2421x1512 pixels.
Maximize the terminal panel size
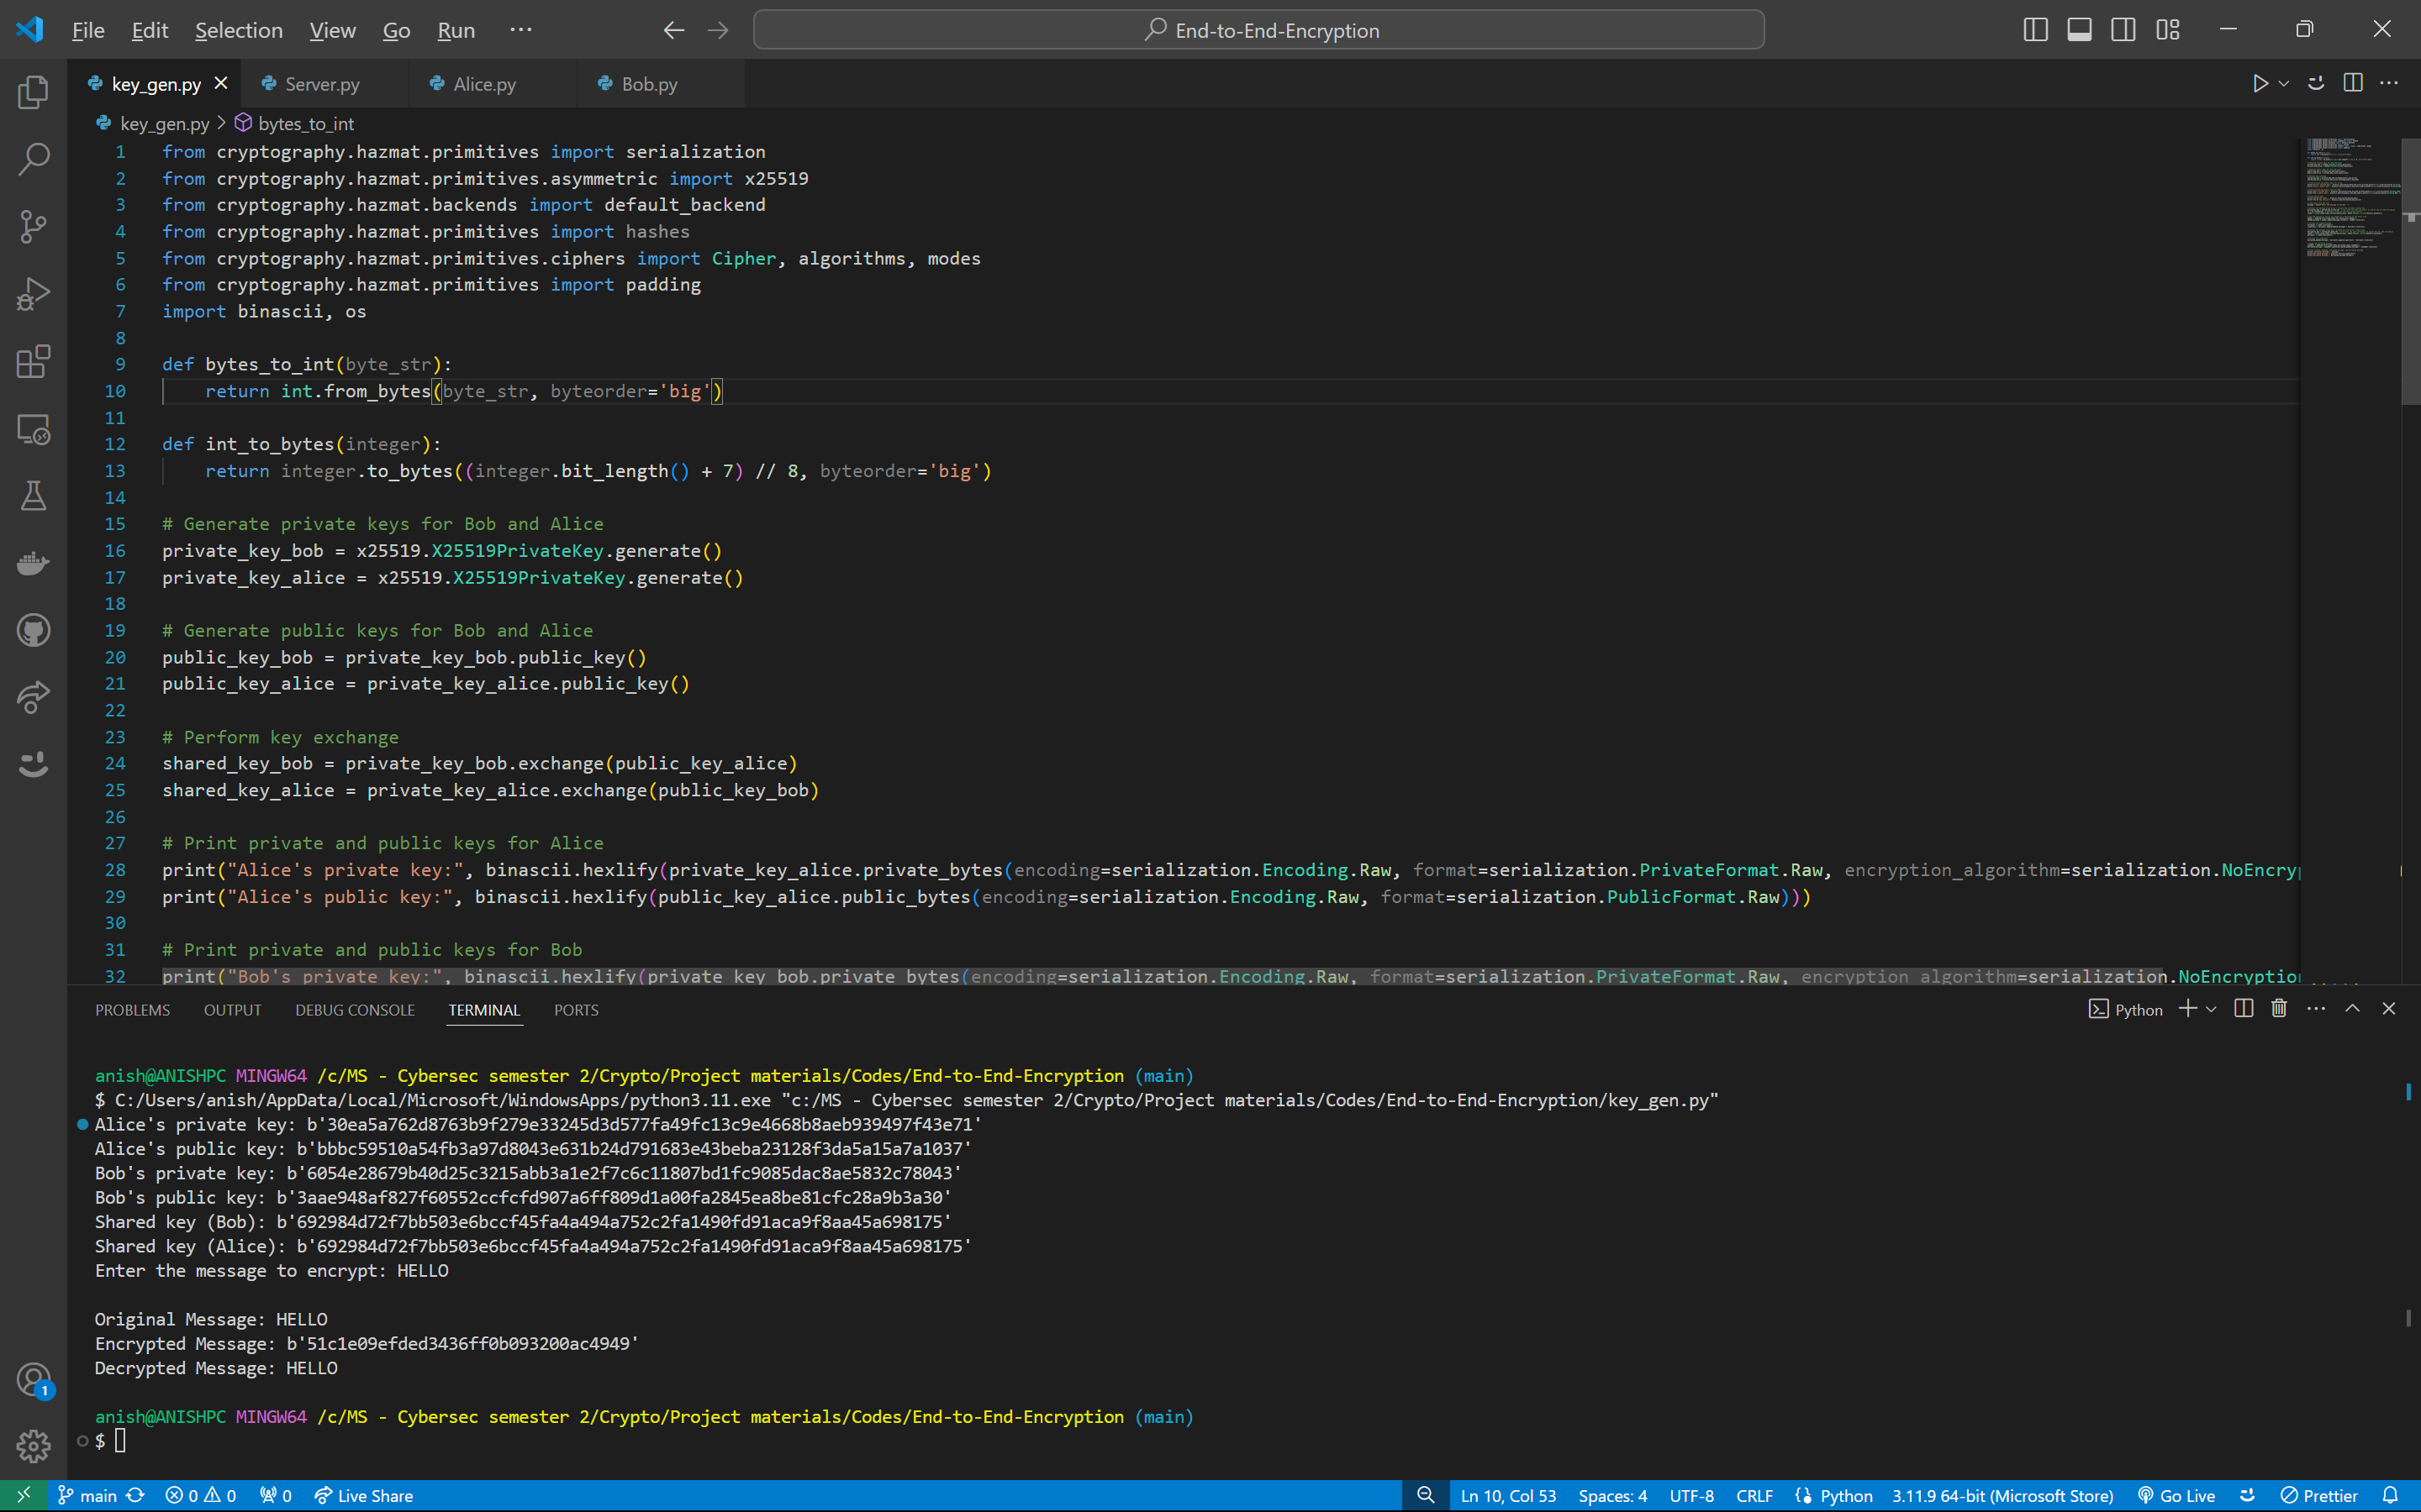2352,1008
